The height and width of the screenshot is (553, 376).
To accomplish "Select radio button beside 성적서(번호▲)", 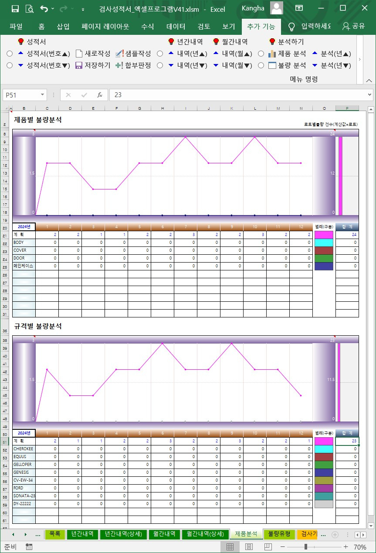I will click(10, 54).
